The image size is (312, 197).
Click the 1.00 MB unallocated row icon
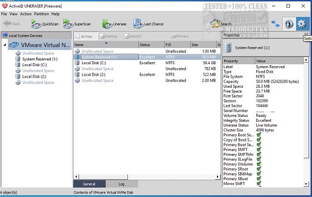tap(77, 51)
